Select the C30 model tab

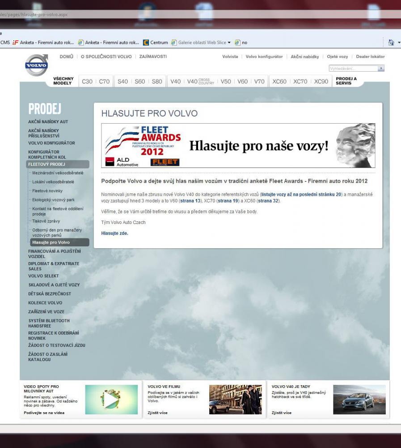(87, 82)
